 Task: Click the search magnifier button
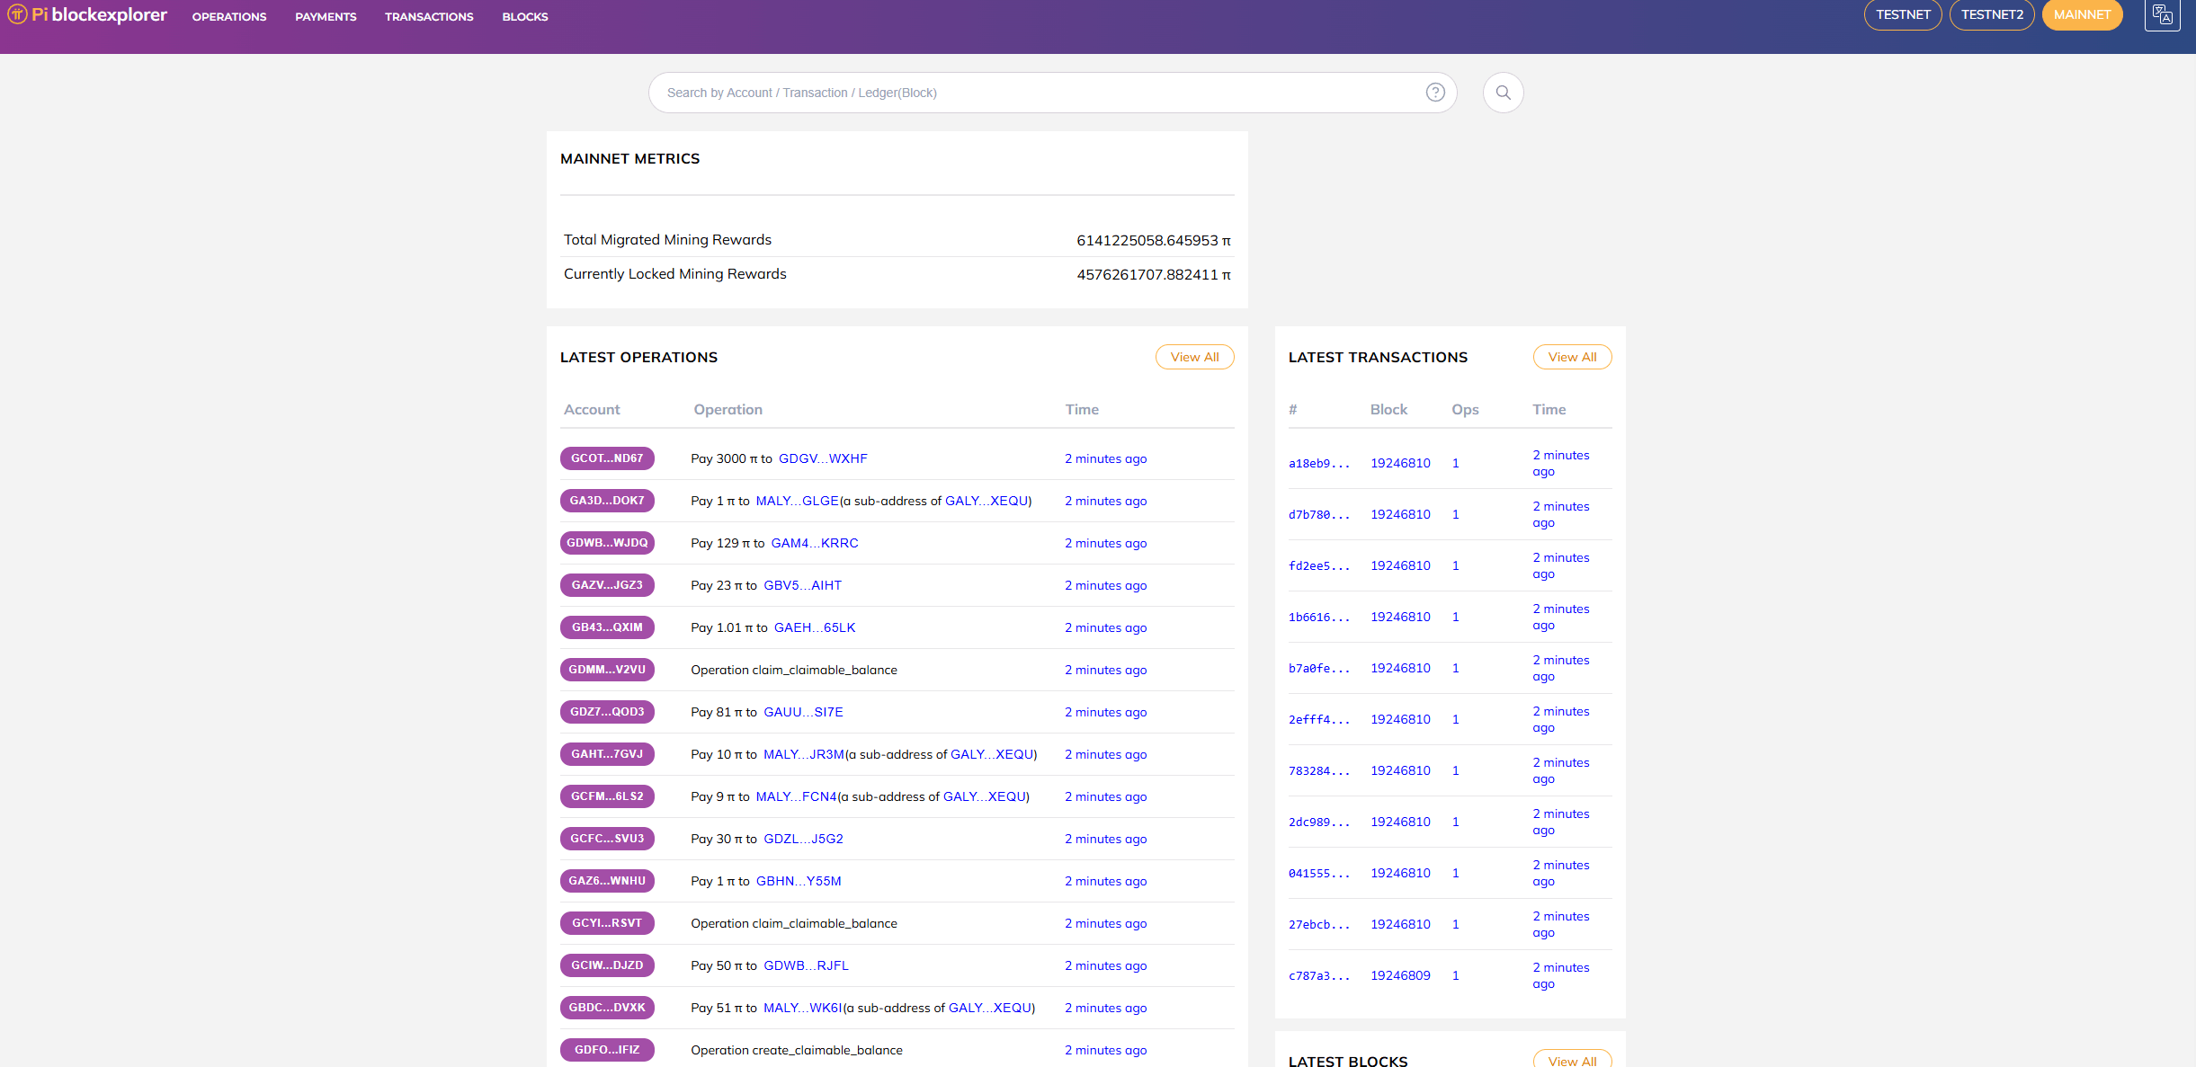point(1503,93)
